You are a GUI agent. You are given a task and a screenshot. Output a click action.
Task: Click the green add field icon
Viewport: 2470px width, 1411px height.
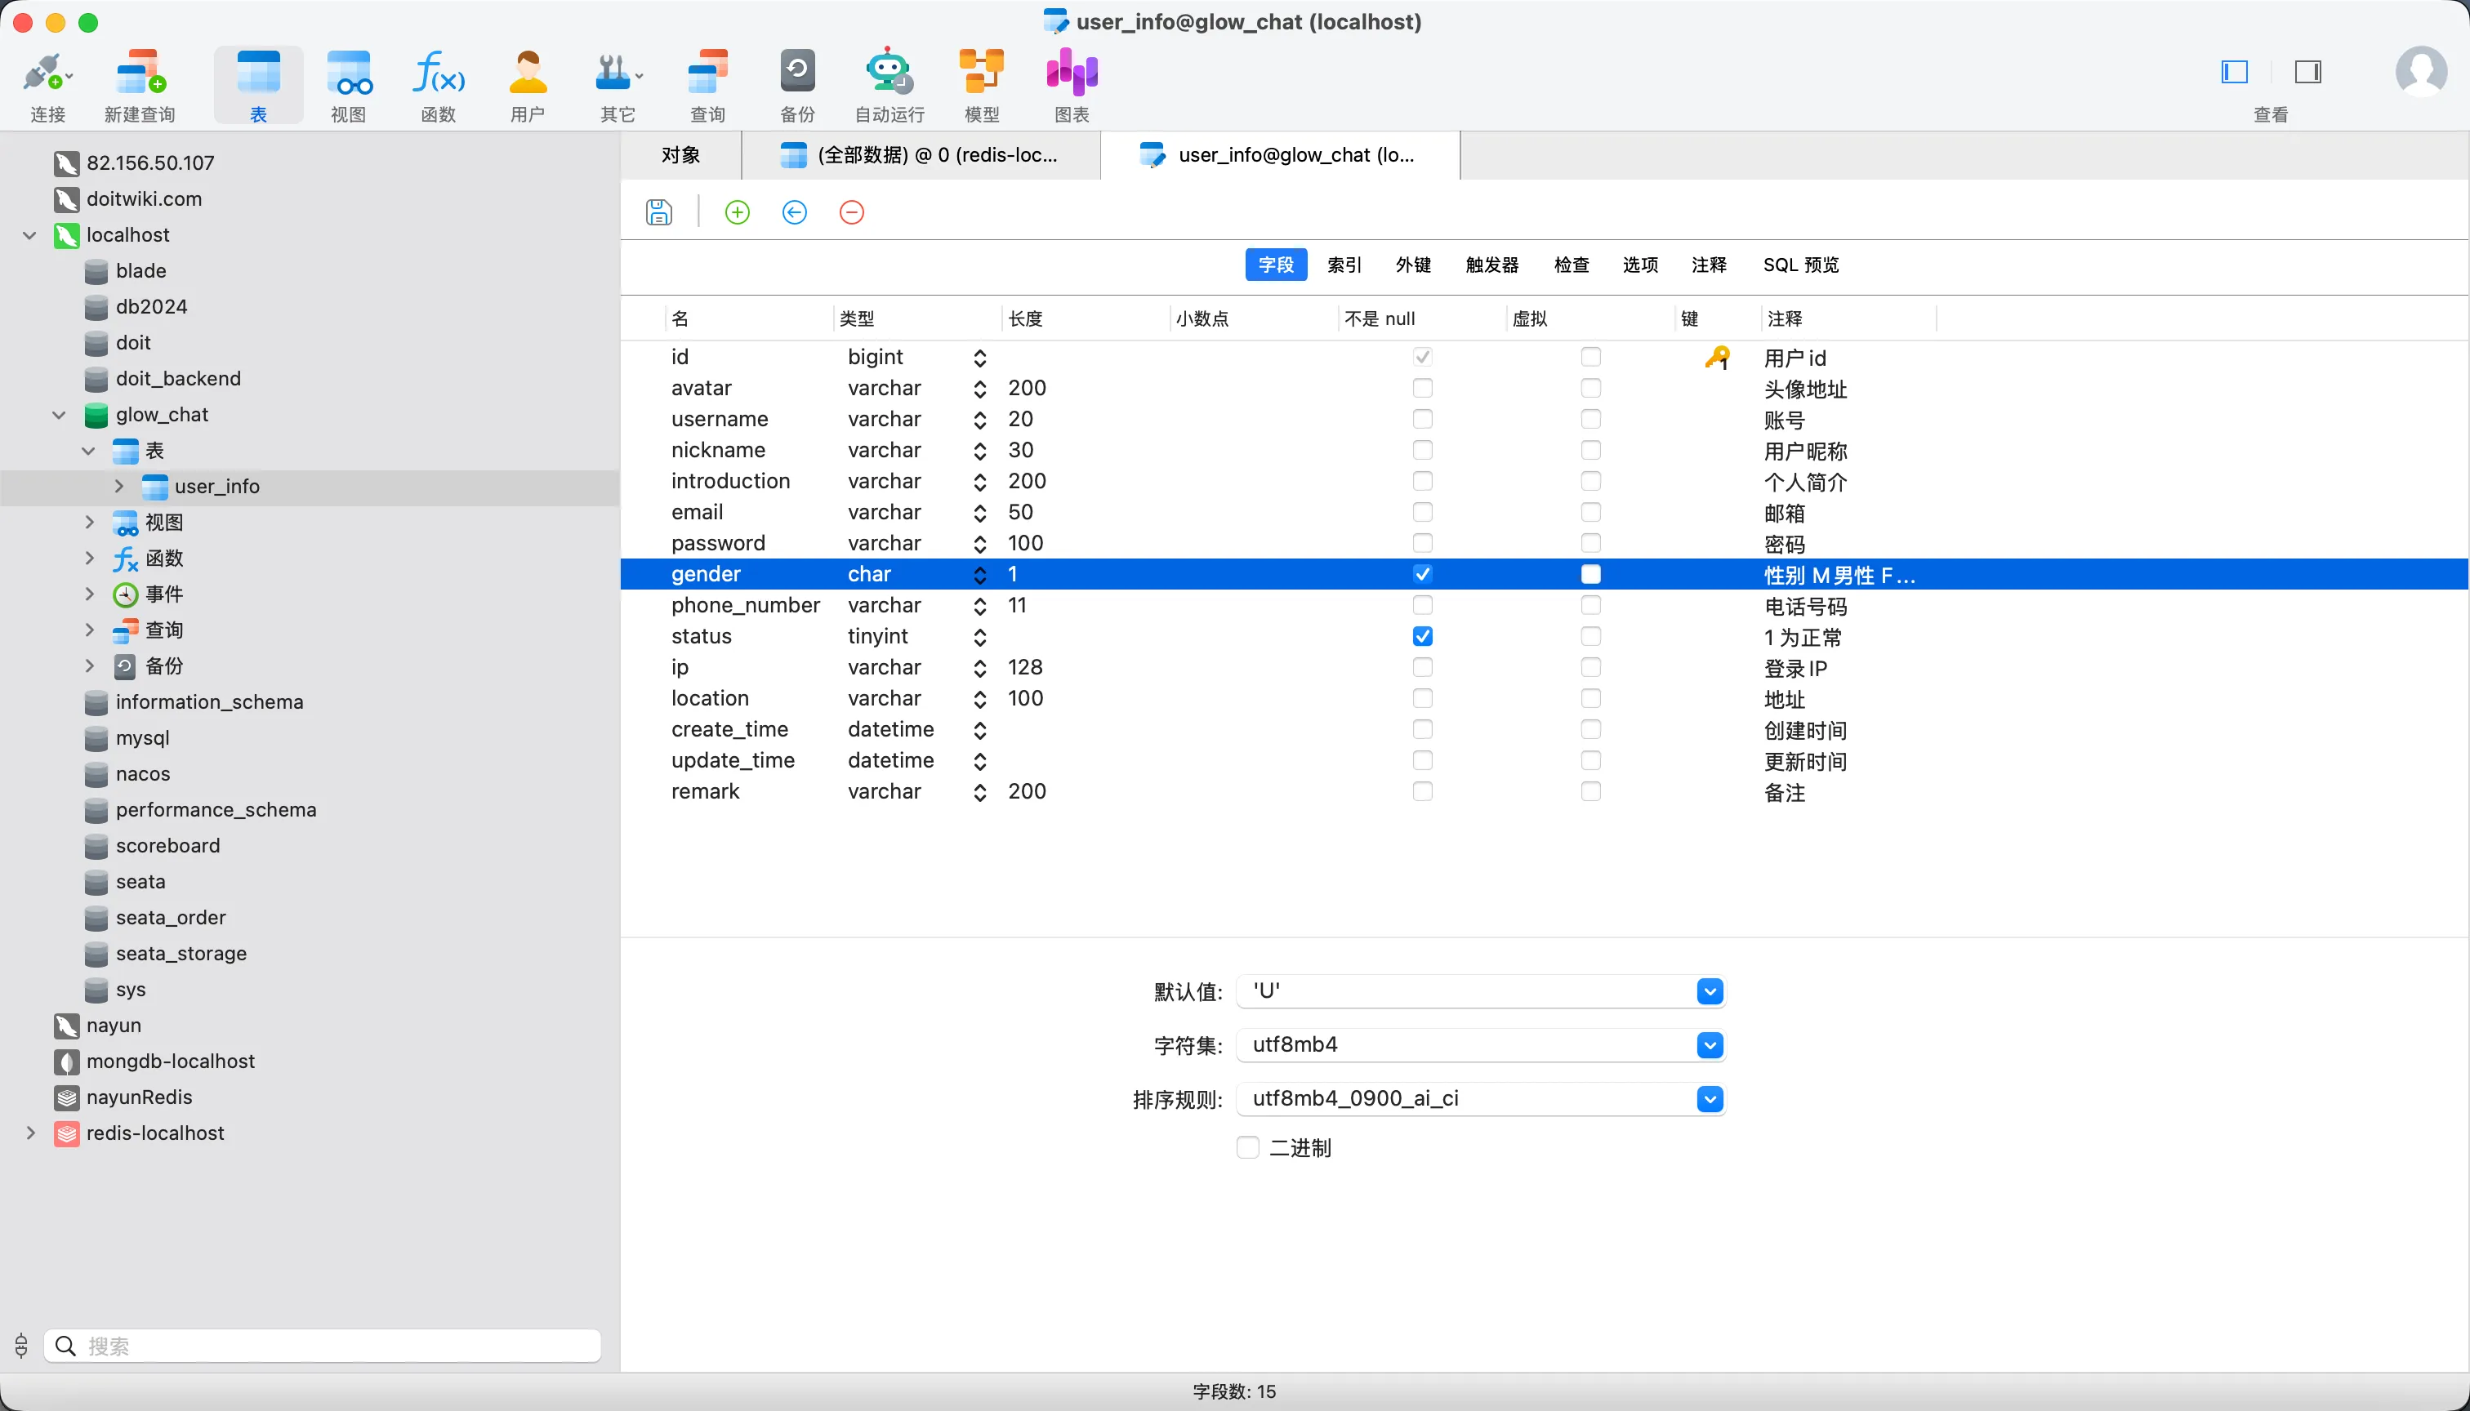737,212
